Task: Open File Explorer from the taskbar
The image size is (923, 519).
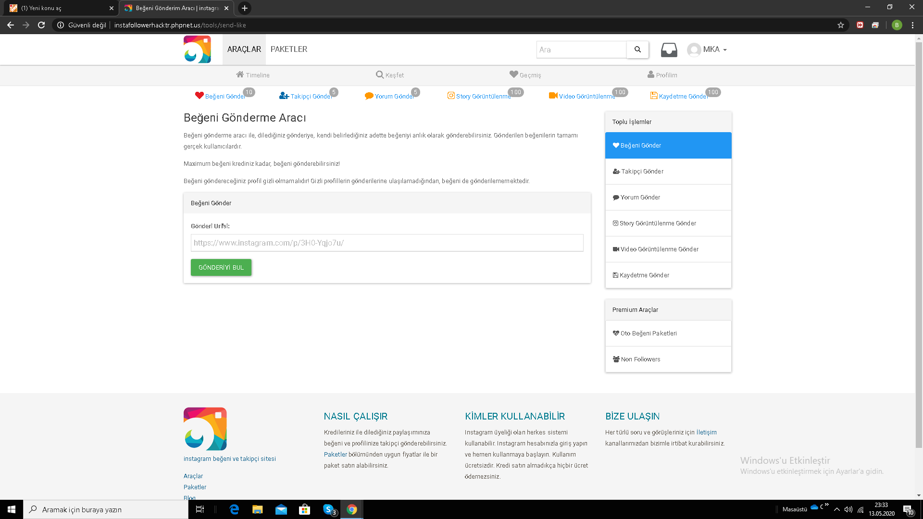Action: click(258, 509)
